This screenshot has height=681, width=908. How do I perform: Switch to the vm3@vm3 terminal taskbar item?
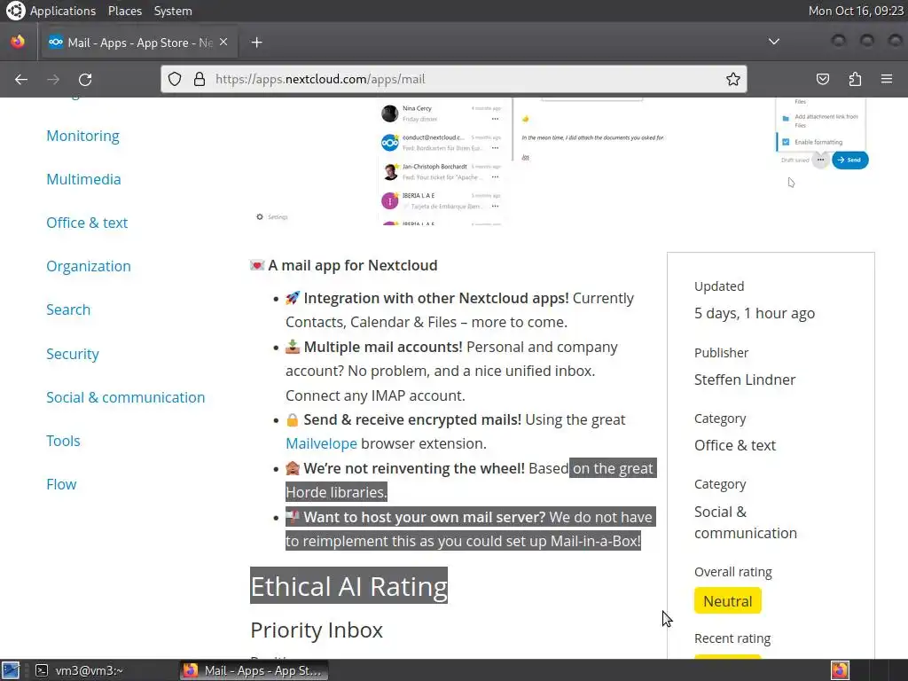click(80, 670)
